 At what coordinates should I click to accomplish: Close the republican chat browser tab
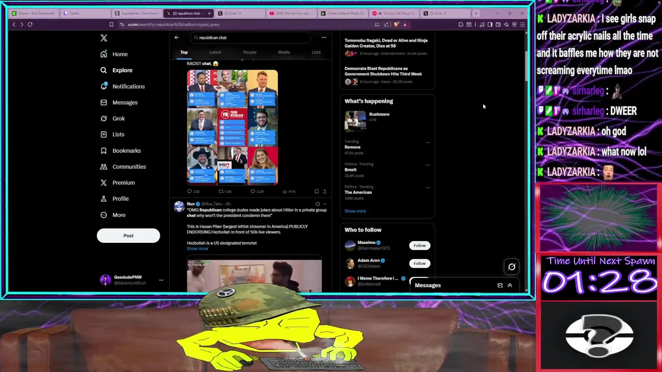tap(209, 13)
